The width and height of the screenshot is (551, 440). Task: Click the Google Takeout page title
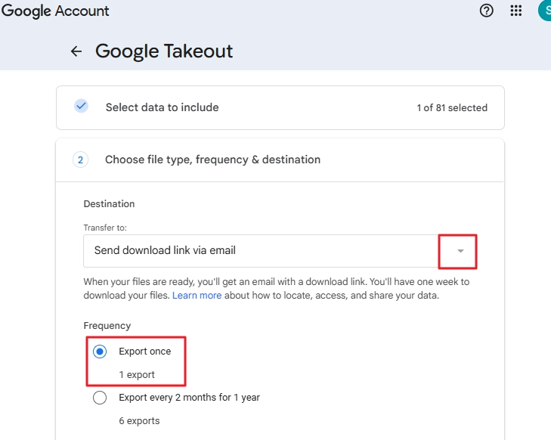(x=164, y=51)
